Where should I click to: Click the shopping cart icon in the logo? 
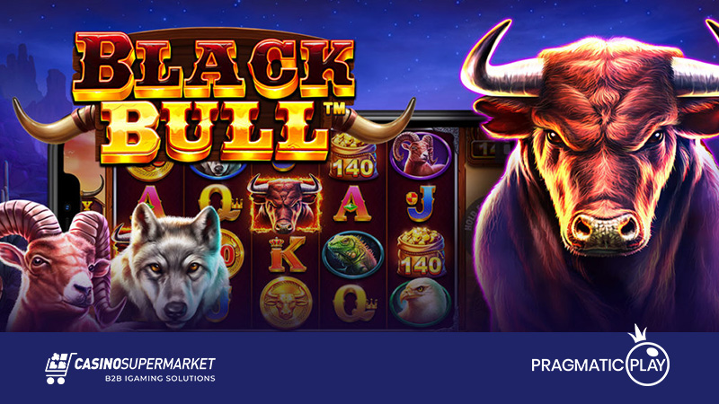(59, 368)
